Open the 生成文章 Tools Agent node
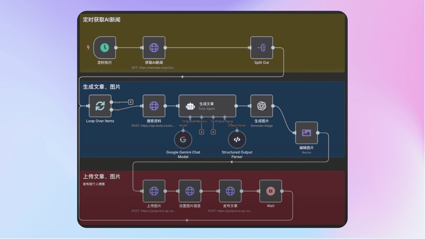Screen dimensions: 425x239 pos(207,106)
